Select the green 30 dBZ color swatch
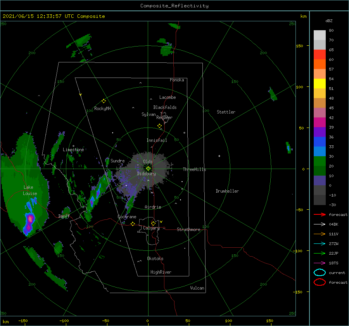 (320, 161)
